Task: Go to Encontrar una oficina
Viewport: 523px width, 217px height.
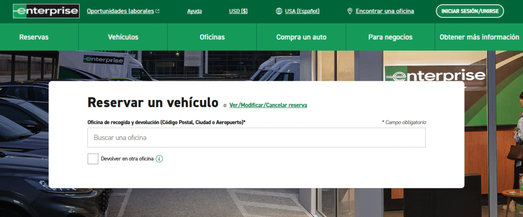Action: click(385, 11)
